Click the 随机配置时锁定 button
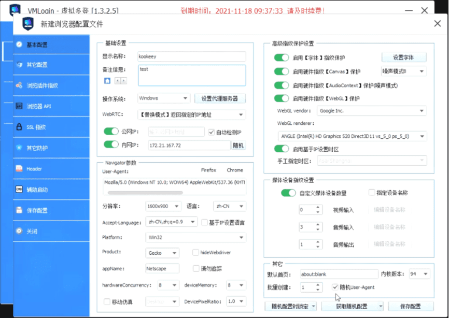449x318 pixels. coord(290,306)
